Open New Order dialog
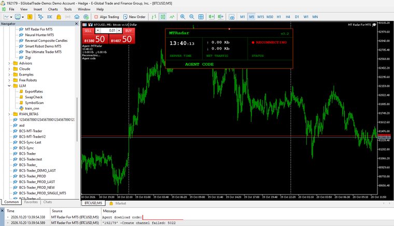The image size is (394, 226). [x=134, y=17]
